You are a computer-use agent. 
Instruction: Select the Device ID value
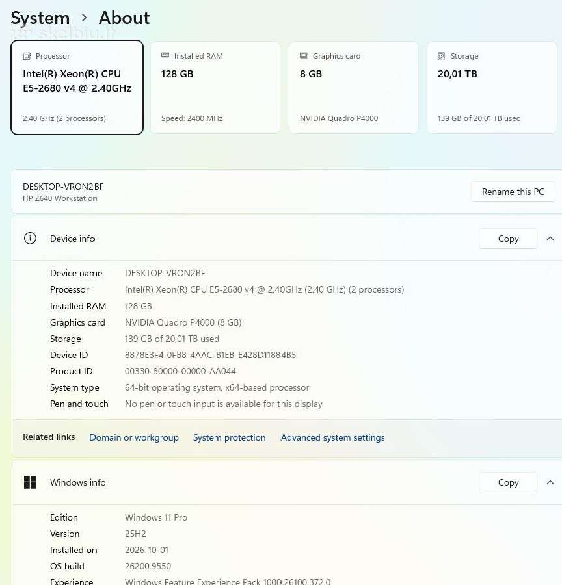(x=210, y=355)
